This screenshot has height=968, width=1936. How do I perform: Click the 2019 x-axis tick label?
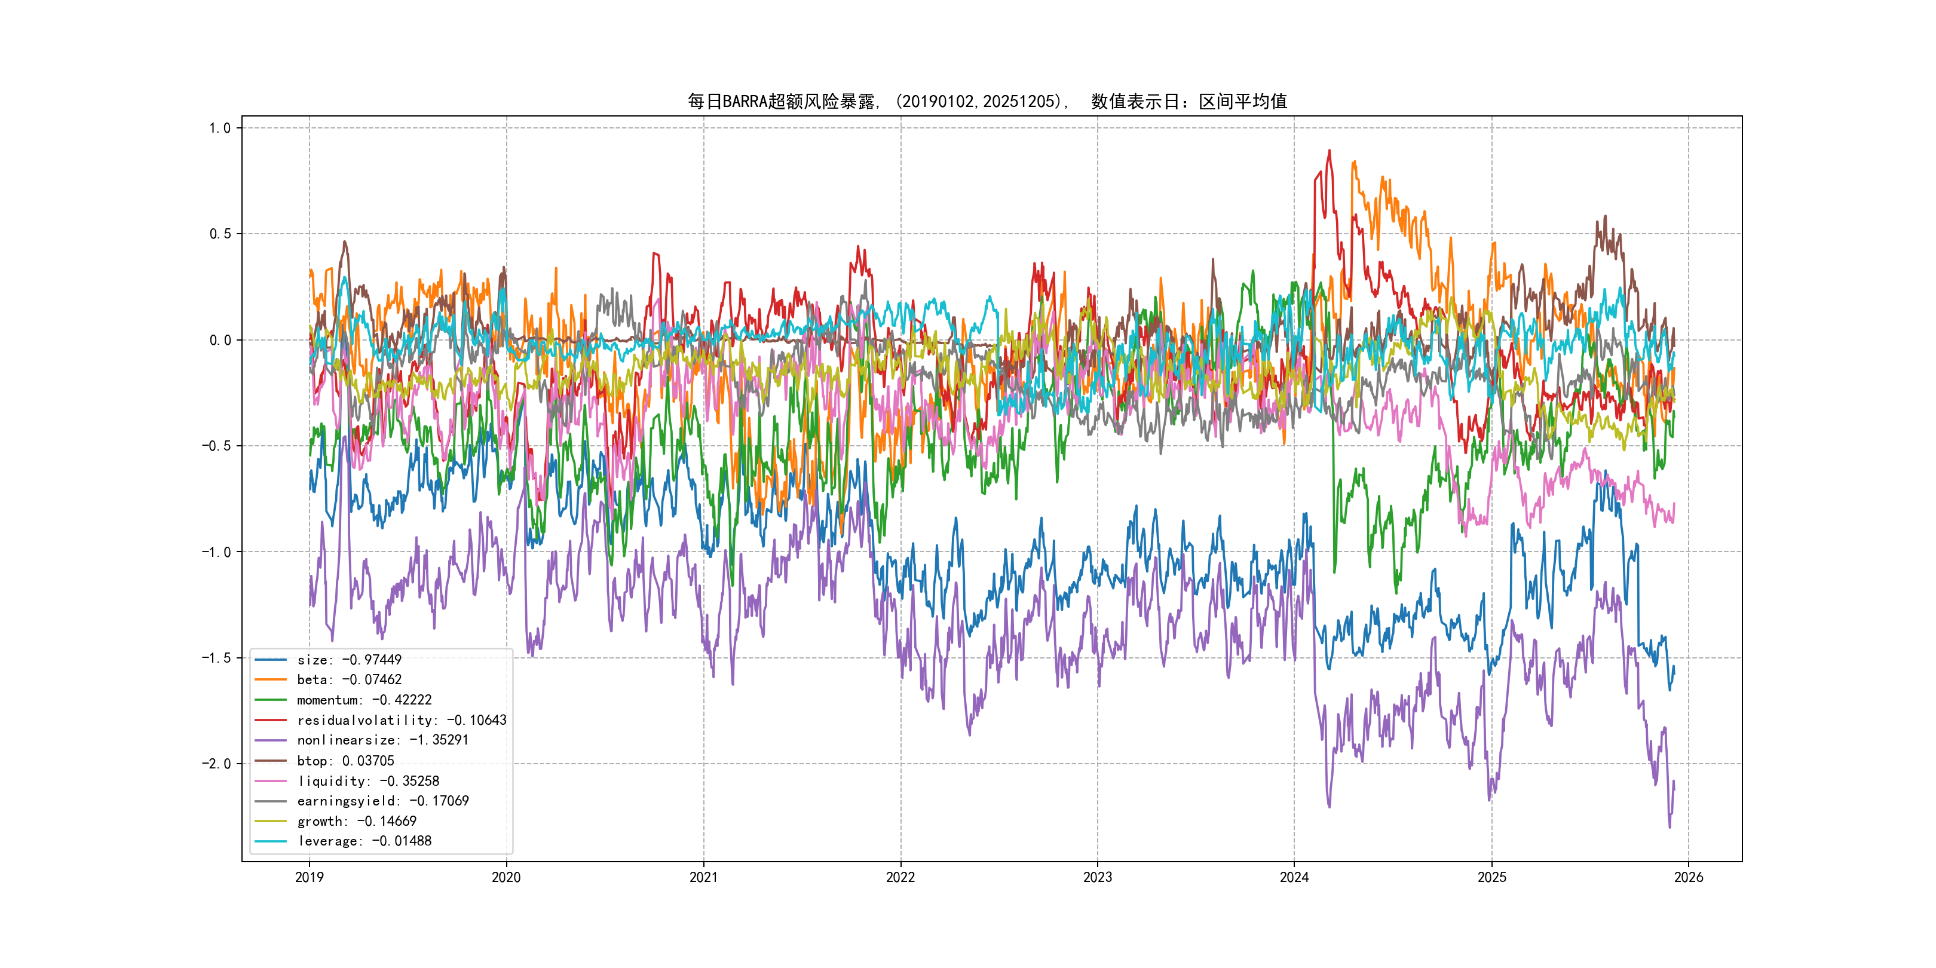(x=309, y=877)
